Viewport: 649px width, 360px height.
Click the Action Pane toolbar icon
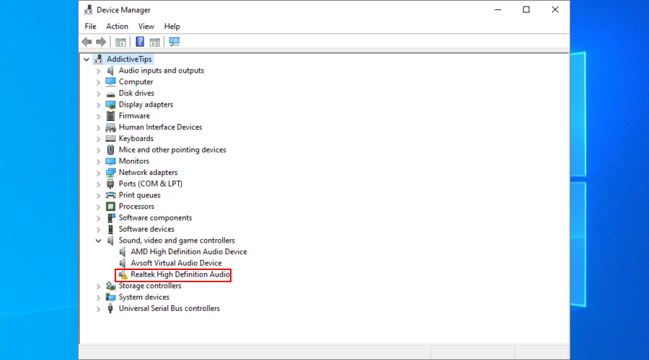click(155, 42)
